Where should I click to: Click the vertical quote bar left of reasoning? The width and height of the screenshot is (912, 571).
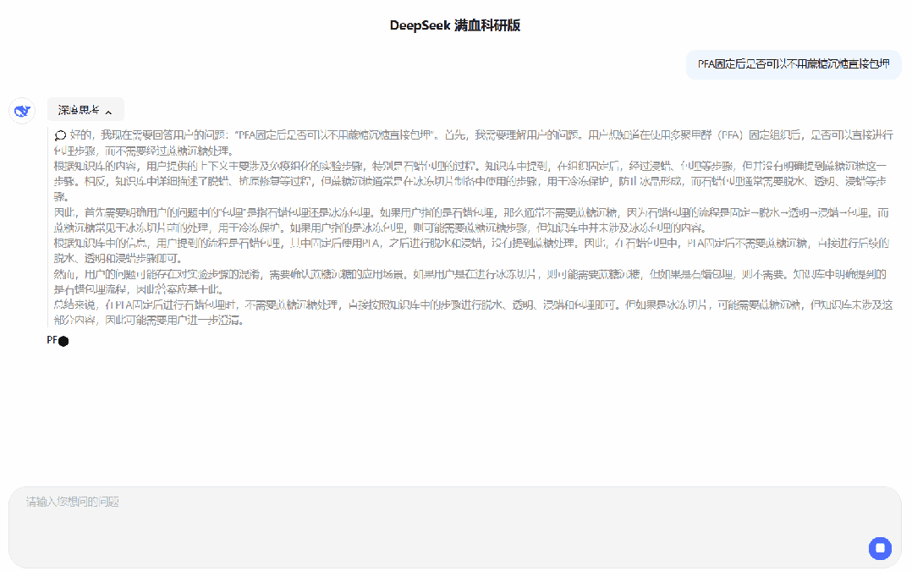tap(48, 228)
